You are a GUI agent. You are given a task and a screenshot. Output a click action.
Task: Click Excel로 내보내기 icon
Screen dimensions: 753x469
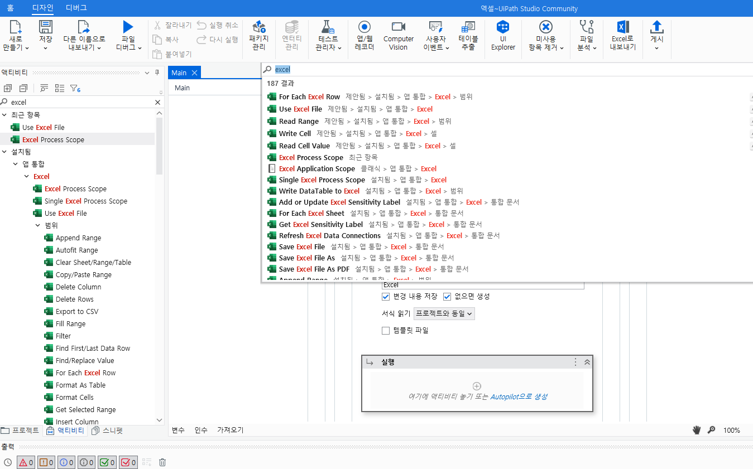622,27
